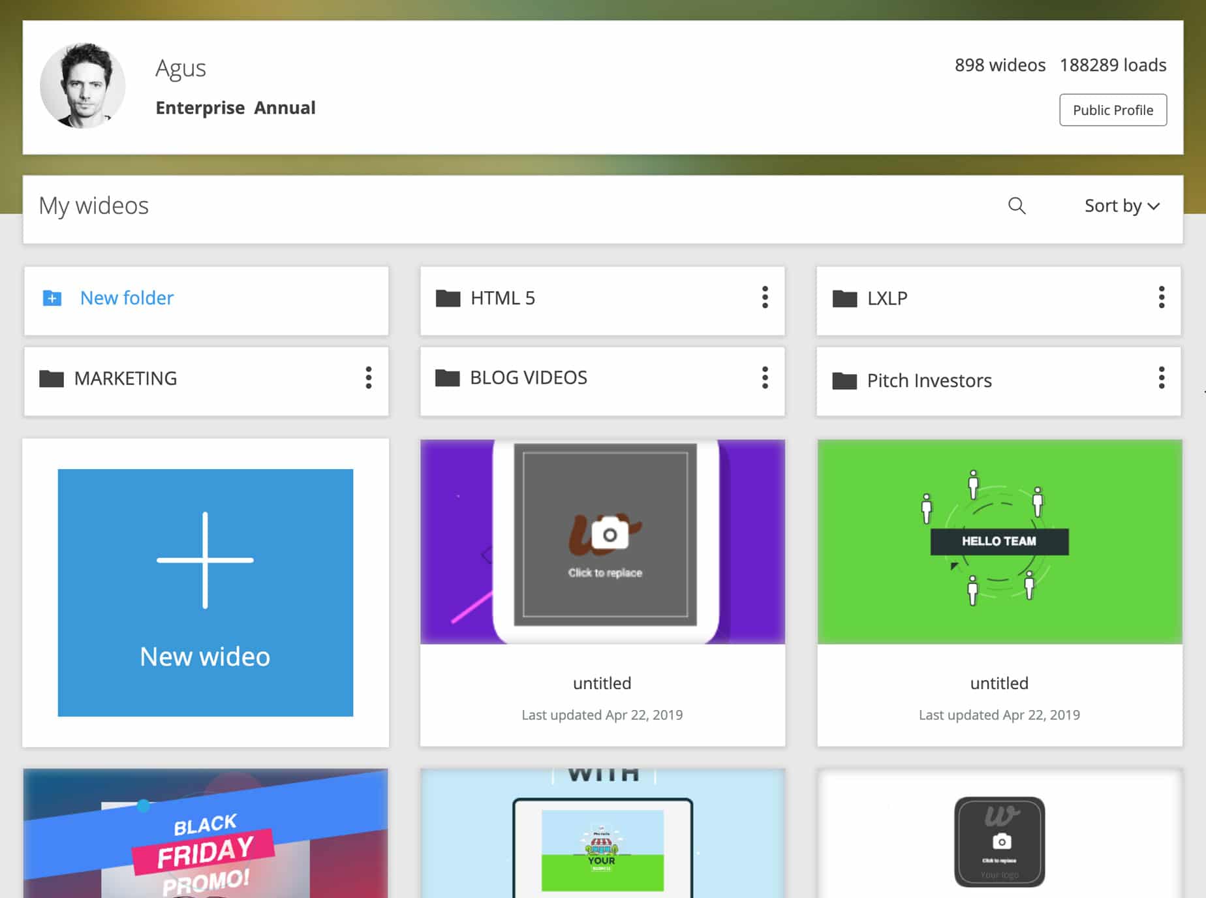Open the Pitch Investors folder icon
This screenshot has width=1206, height=898.
[x=846, y=380]
